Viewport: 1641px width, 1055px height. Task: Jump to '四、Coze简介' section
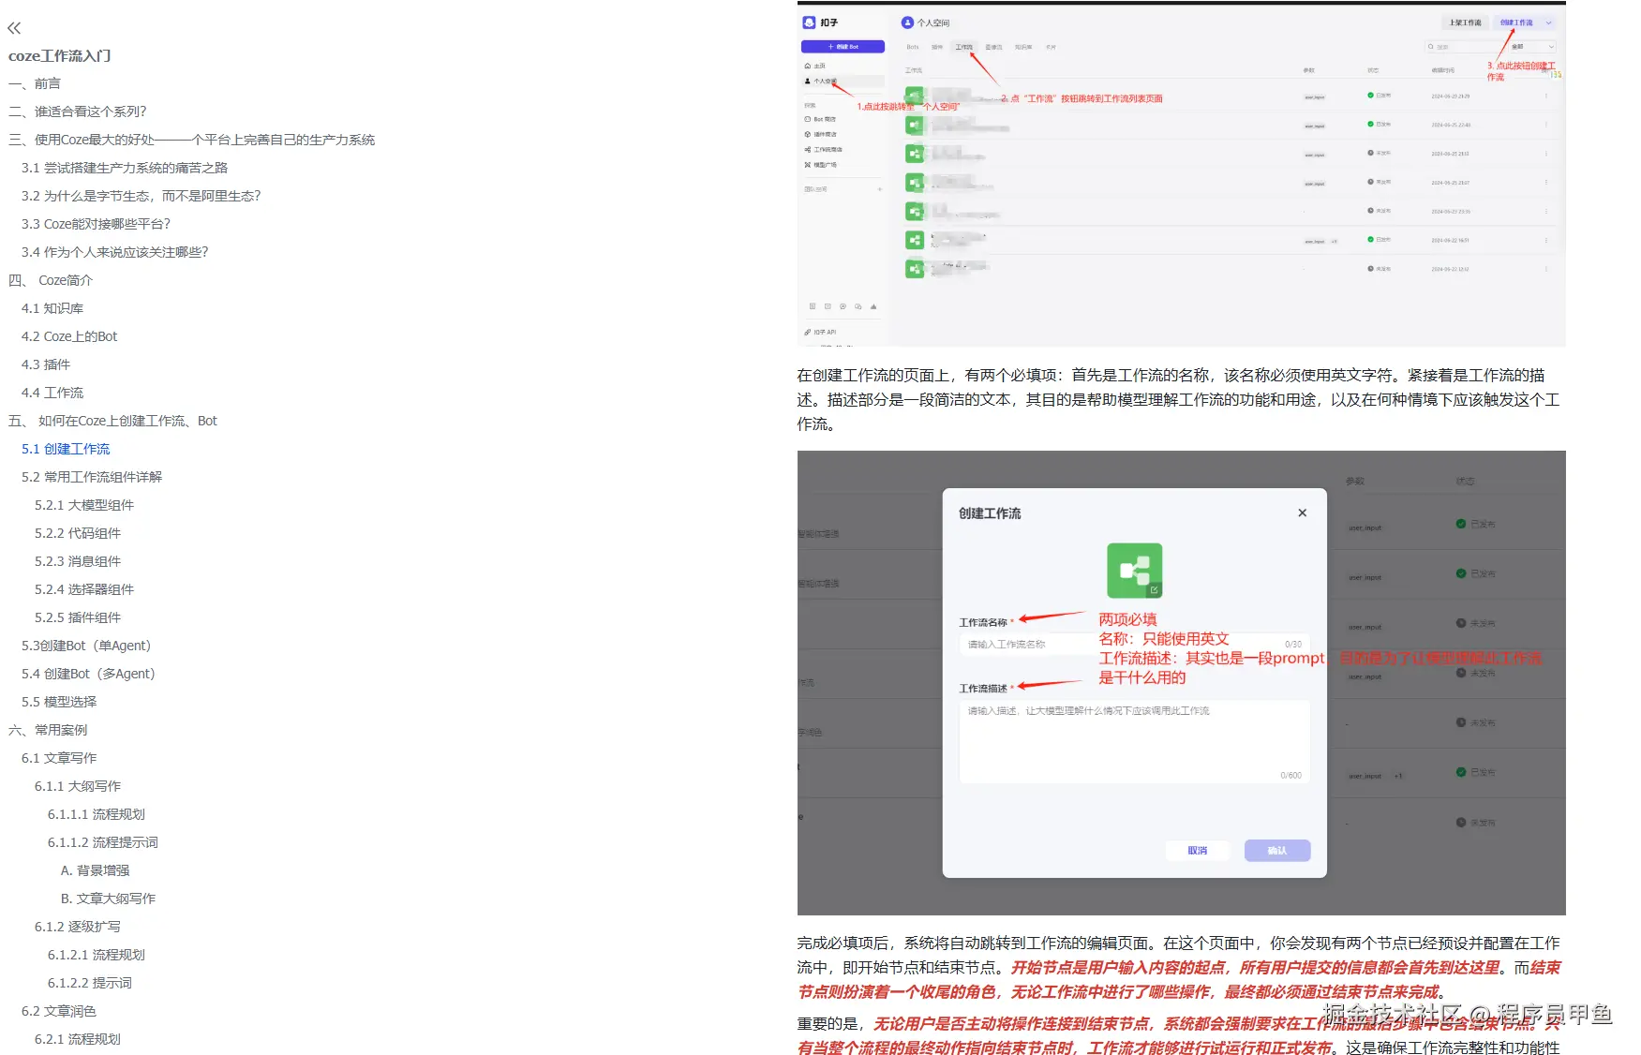[x=51, y=280]
